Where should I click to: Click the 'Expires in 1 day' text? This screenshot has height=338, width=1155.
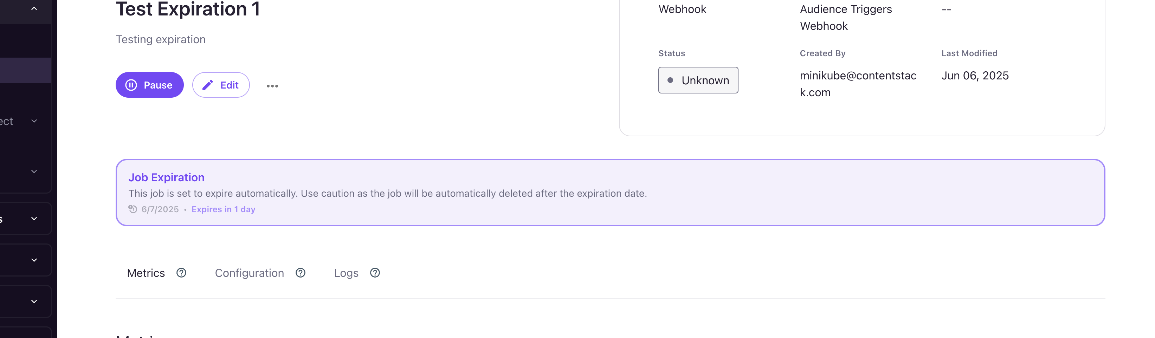click(x=223, y=209)
